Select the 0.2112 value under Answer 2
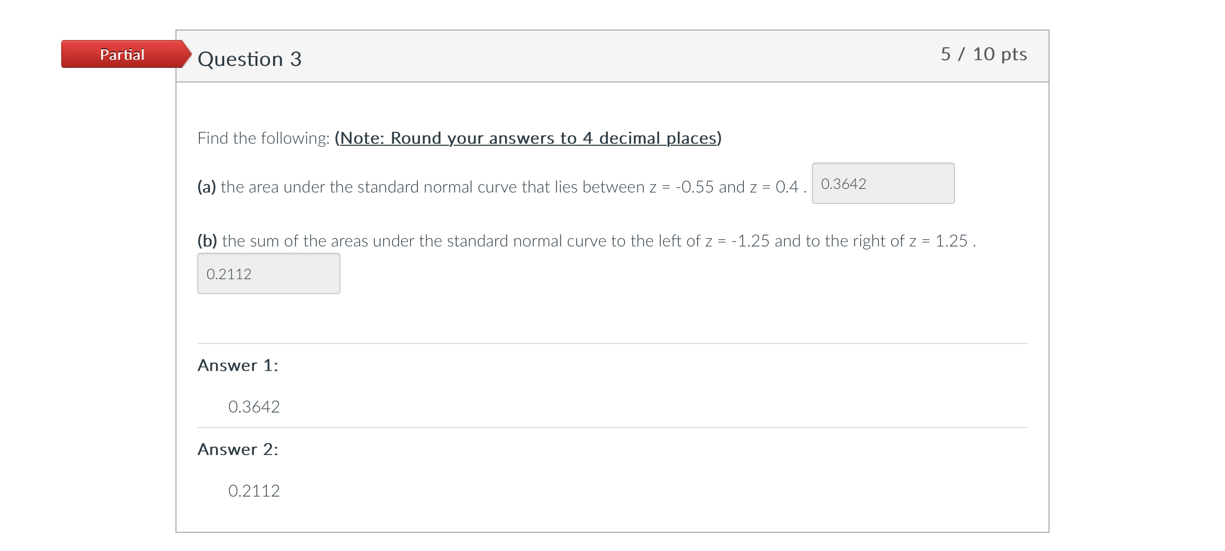 point(254,491)
